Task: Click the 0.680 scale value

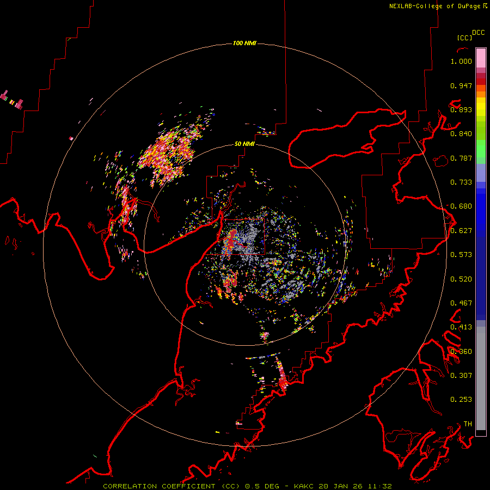Action: coord(461,206)
